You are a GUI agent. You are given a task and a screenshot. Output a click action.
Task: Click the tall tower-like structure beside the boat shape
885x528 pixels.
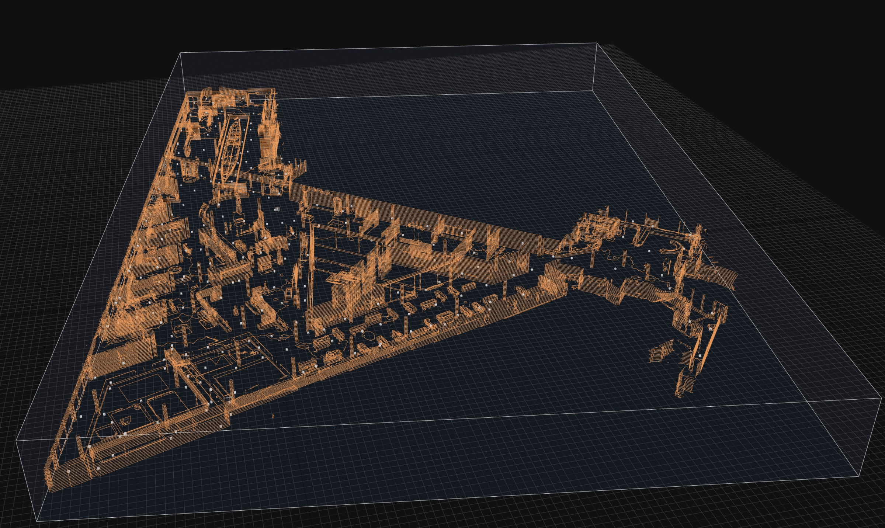pos(268,136)
